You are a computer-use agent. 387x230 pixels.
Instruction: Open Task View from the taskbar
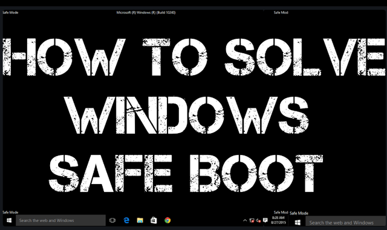(112, 220)
